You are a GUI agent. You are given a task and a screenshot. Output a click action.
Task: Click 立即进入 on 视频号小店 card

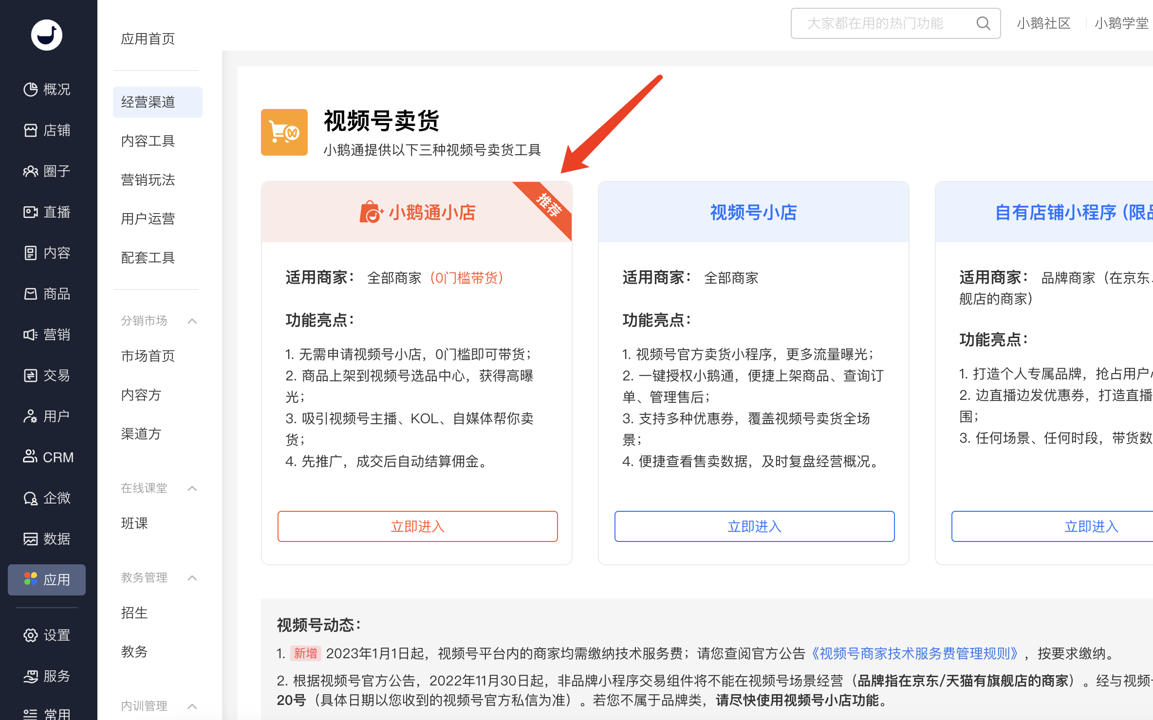pyautogui.click(x=755, y=526)
